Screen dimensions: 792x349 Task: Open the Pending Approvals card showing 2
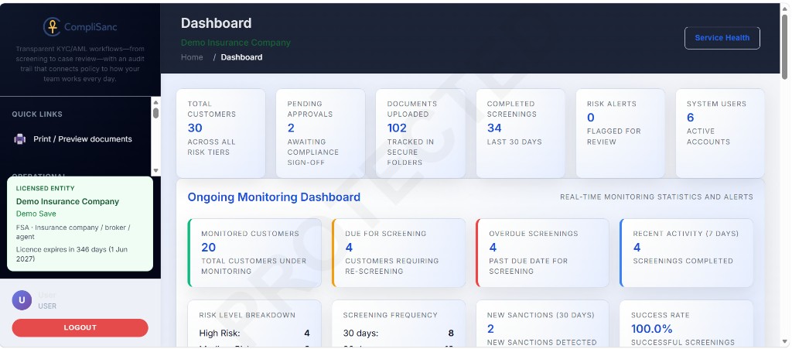(320, 133)
